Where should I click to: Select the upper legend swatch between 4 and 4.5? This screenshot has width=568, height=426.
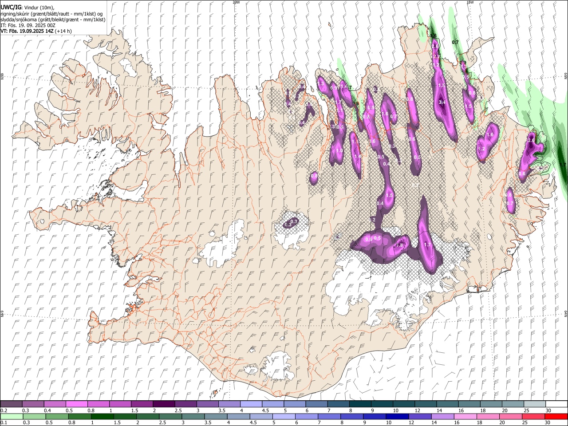(251, 404)
